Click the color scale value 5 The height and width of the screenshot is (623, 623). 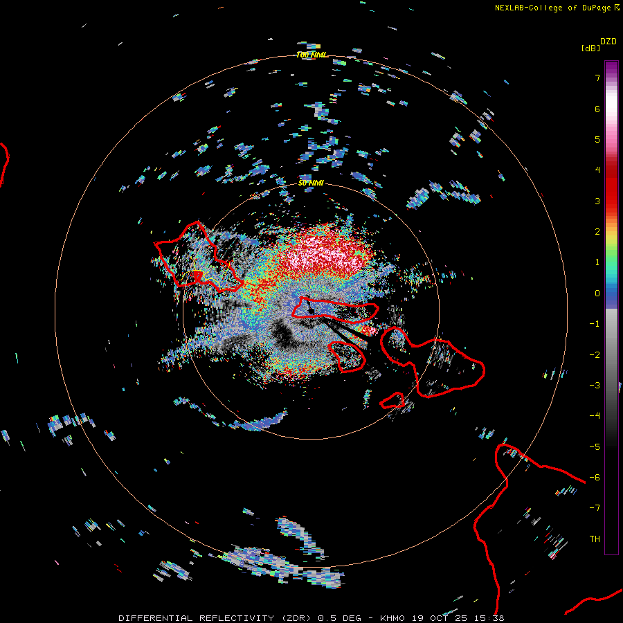(597, 139)
